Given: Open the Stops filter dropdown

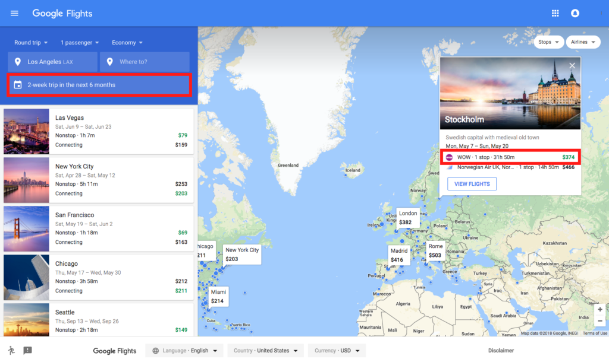Looking at the screenshot, I should pos(548,42).
